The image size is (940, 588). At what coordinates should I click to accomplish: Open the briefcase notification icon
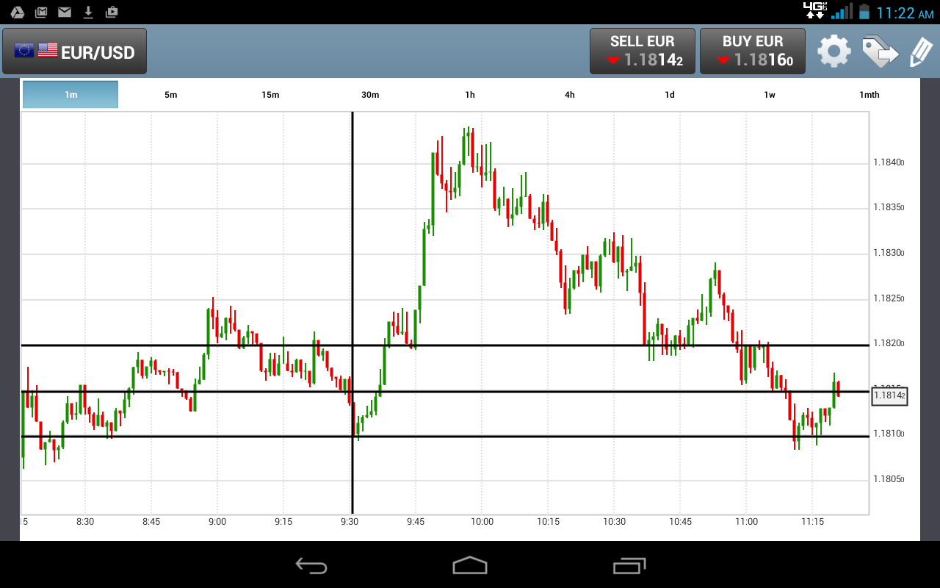(112, 12)
